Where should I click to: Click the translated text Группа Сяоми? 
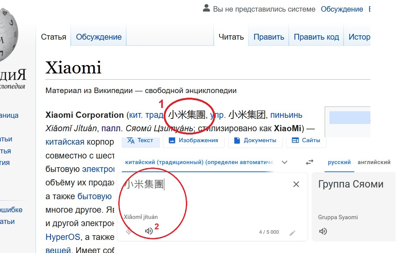[350, 184]
